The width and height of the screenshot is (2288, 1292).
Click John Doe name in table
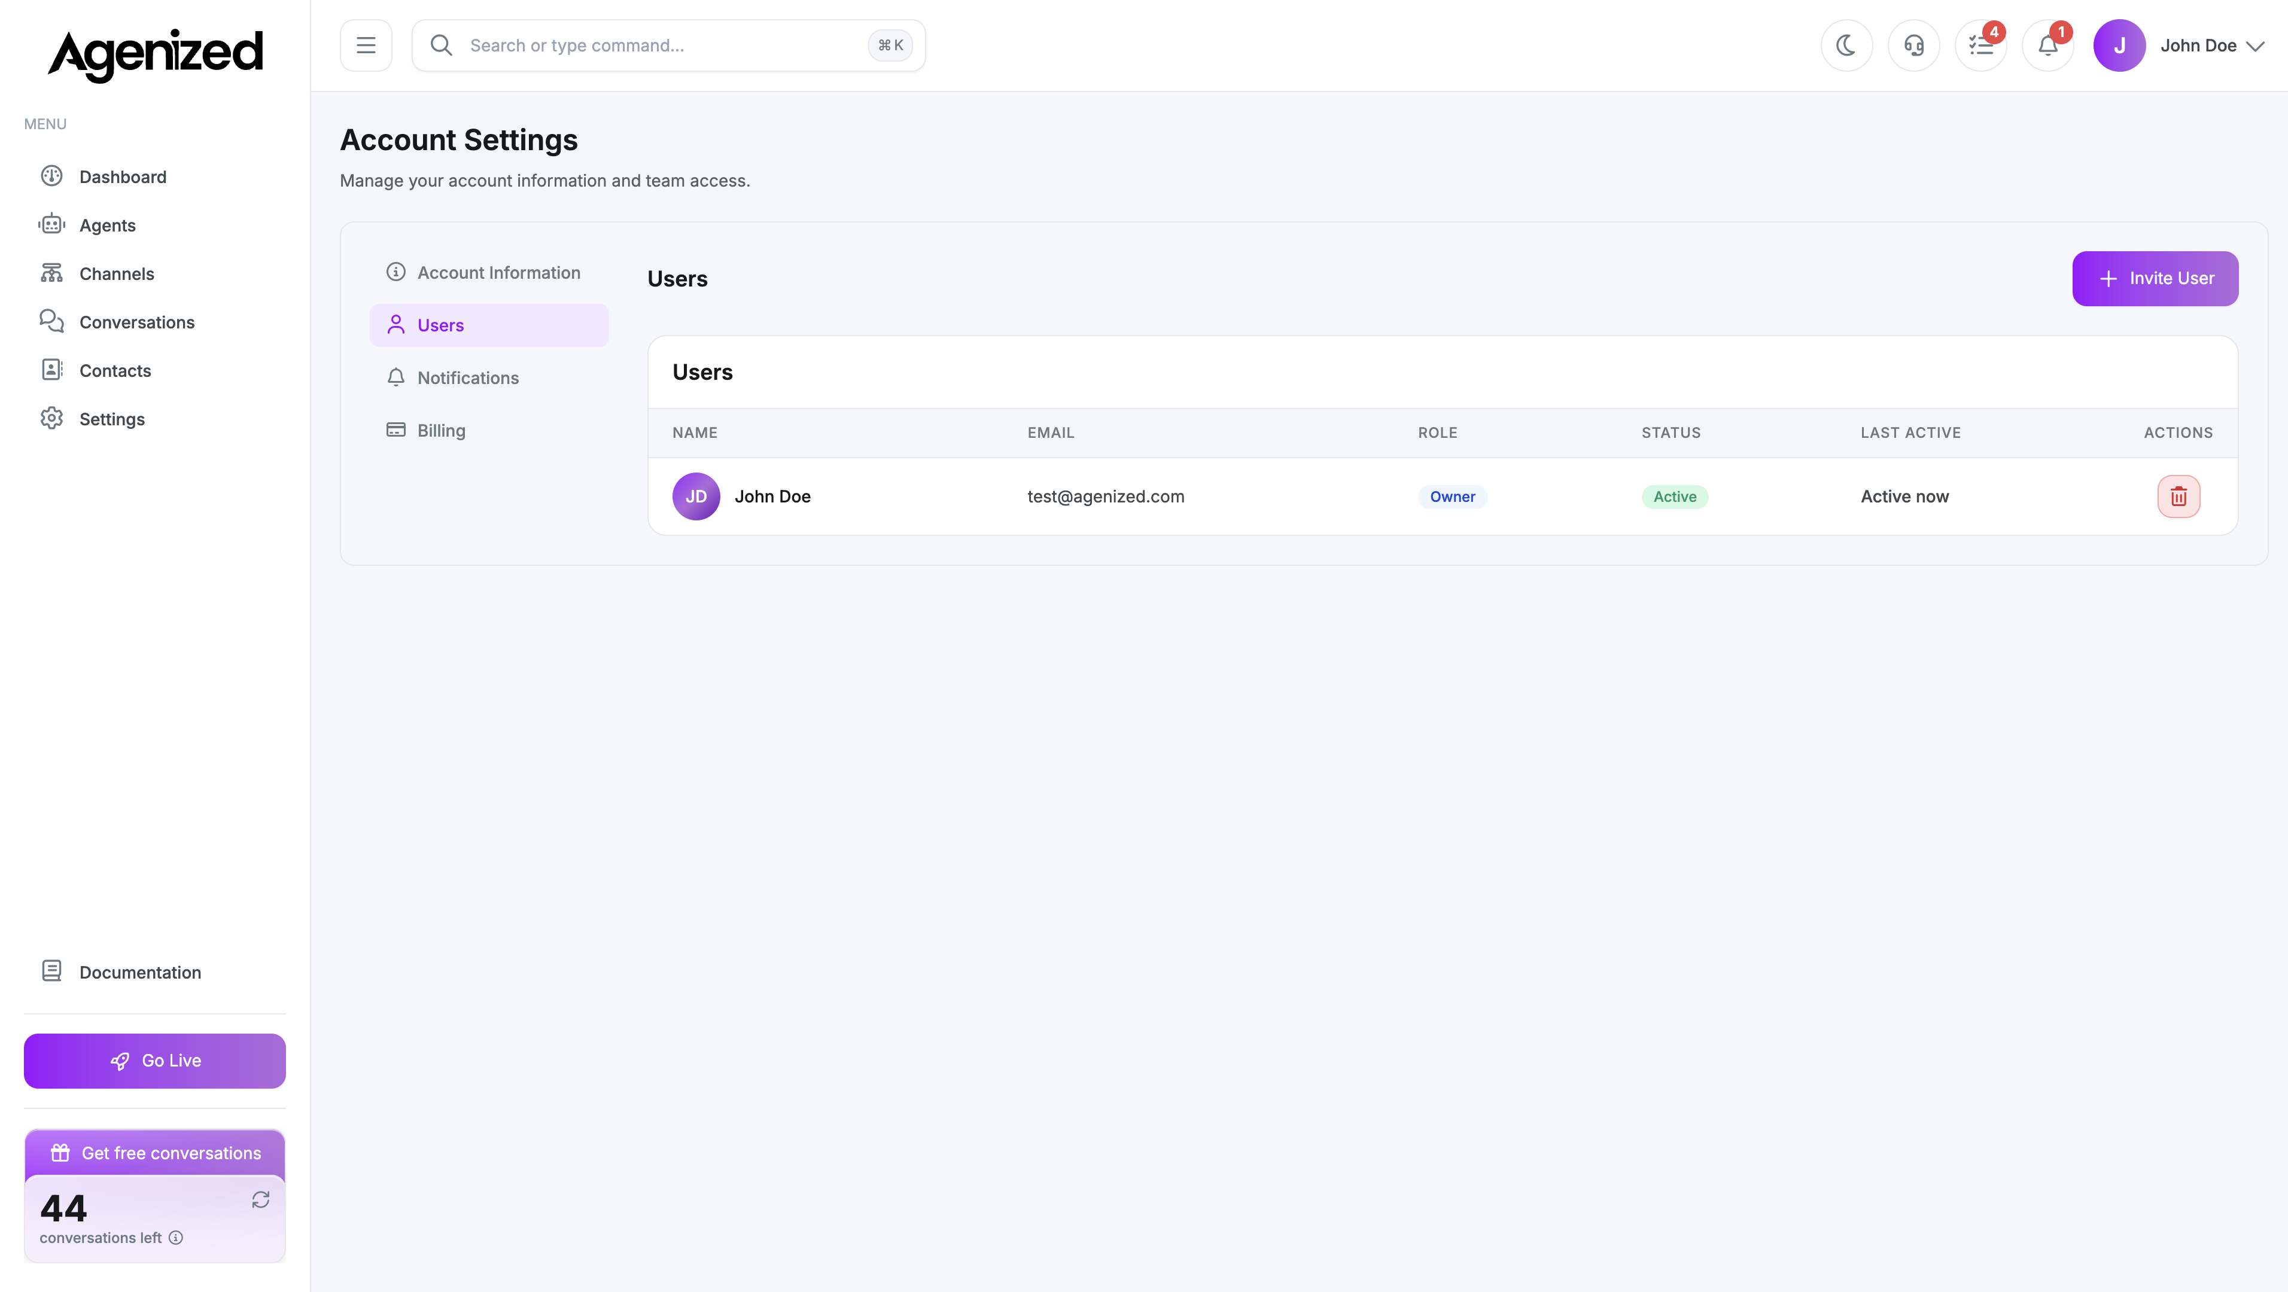coord(772,496)
